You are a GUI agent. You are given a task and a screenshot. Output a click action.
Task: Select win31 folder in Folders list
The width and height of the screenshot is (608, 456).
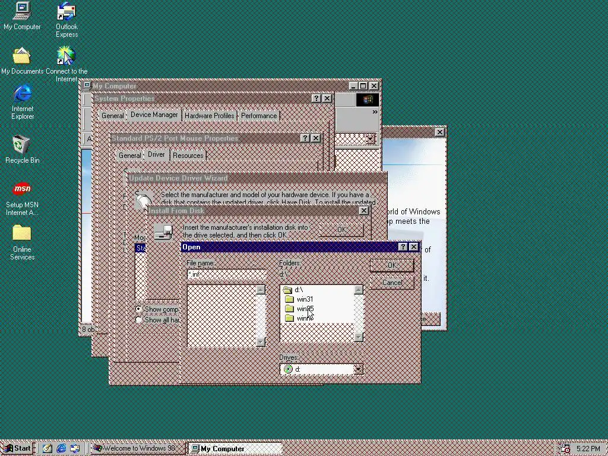pyautogui.click(x=299, y=299)
